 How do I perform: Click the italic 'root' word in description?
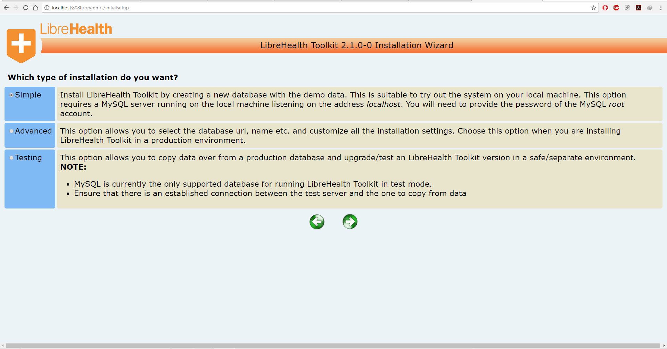pyautogui.click(x=616, y=104)
